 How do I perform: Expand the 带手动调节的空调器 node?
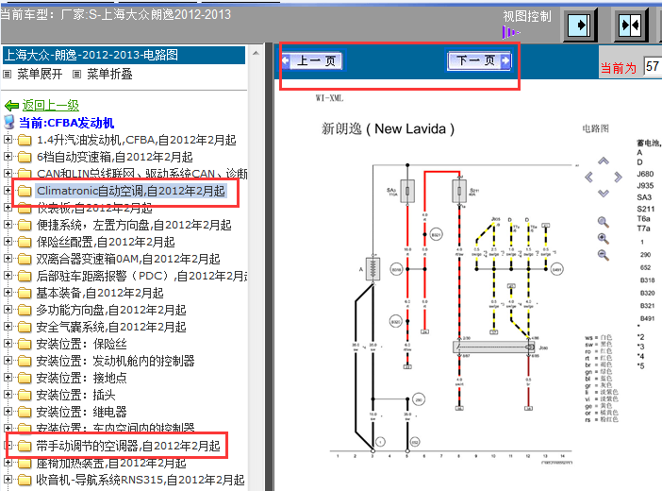(x=8, y=445)
